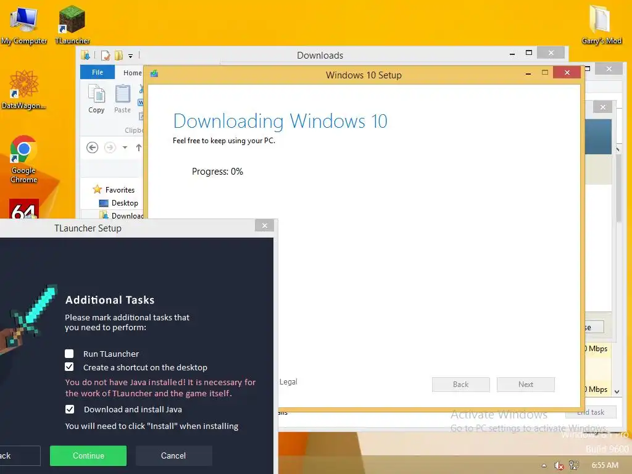Click New Folder quick access icon
This screenshot has height=474, width=632.
[118, 55]
